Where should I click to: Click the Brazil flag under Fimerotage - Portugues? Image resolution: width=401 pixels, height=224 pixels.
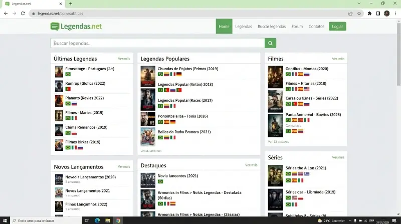point(68,74)
